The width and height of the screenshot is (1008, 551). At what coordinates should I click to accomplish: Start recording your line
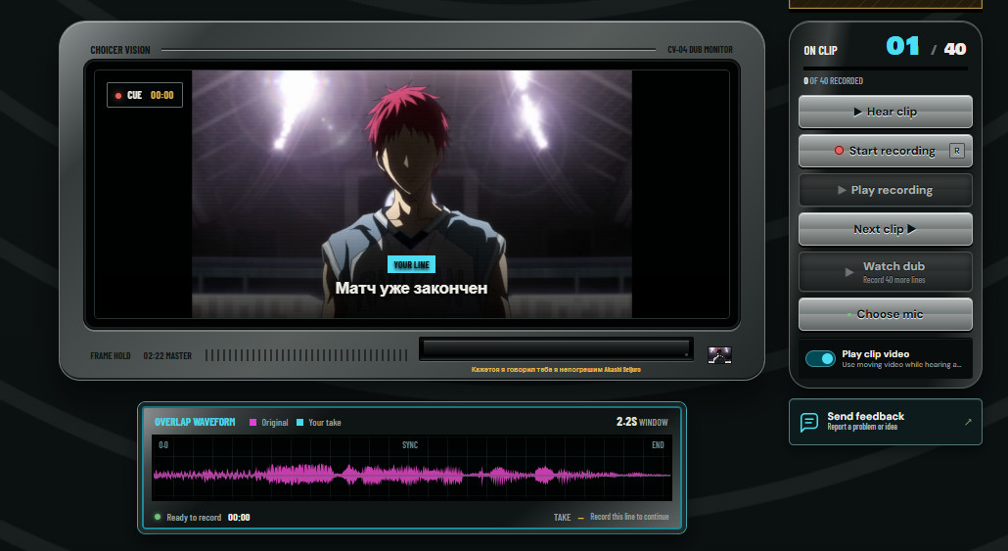coord(886,151)
